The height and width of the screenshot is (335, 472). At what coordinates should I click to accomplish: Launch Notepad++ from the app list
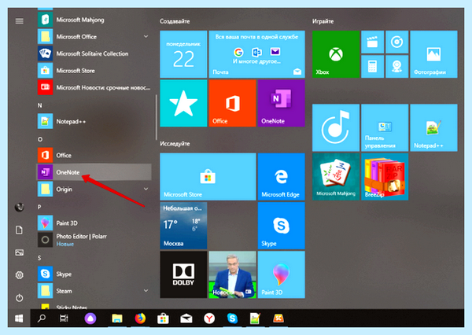click(94, 121)
